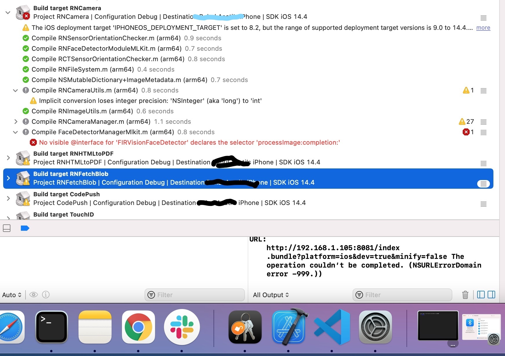Click the Quick Look eye icon
This screenshot has width=505, height=356.
point(34,295)
